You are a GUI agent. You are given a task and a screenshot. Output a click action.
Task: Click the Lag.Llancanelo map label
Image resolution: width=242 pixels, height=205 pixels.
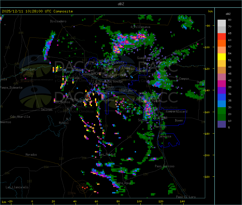click(x=17, y=187)
